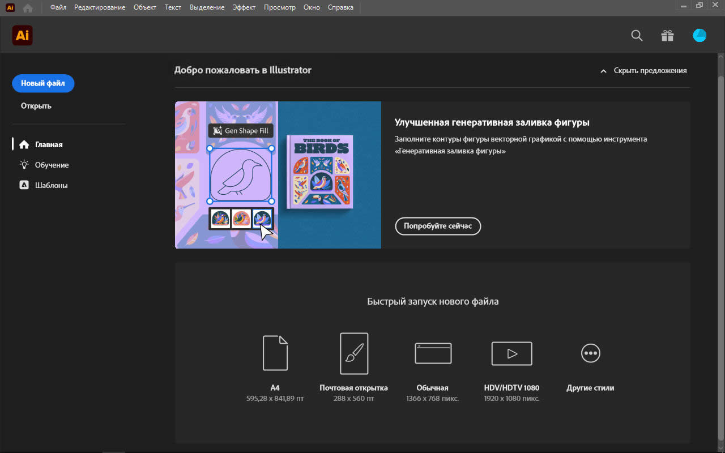Image resolution: width=725 pixels, height=453 pixels.
Task: Click the Новый файл button
Action: (43, 83)
